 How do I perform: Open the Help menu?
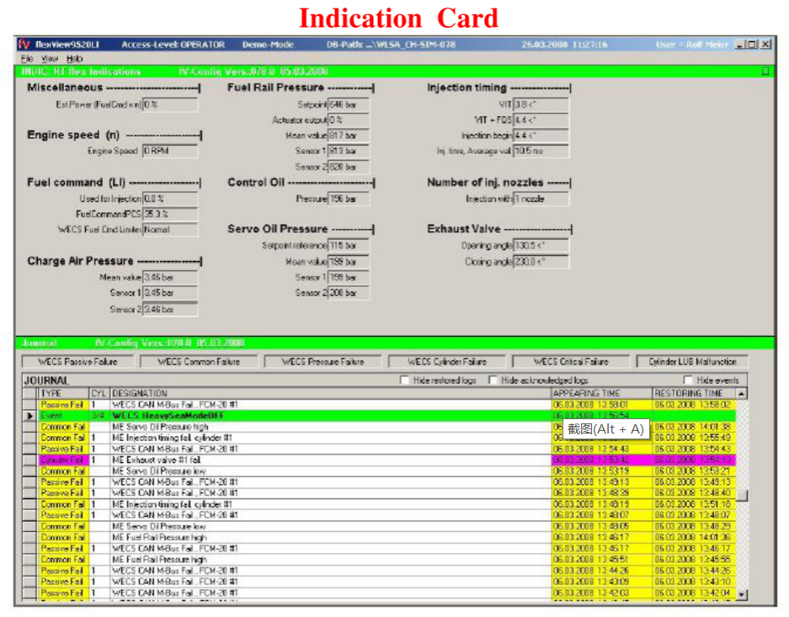click(x=74, y=58)
